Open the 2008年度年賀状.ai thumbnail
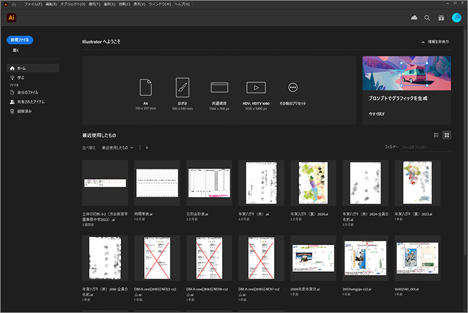 pyautogui.click(x=313, y=258)
